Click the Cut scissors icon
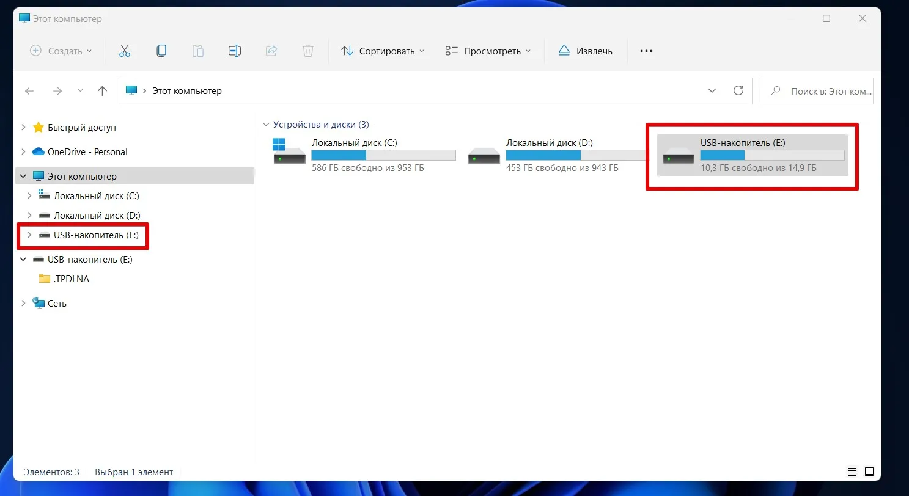 (x=125, y=51)
